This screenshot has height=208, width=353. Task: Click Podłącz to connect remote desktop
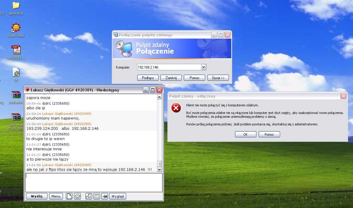148,78
